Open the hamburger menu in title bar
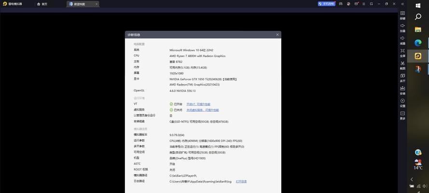The height and width of the screenshot is (193, 429). [x=363, y=4]
